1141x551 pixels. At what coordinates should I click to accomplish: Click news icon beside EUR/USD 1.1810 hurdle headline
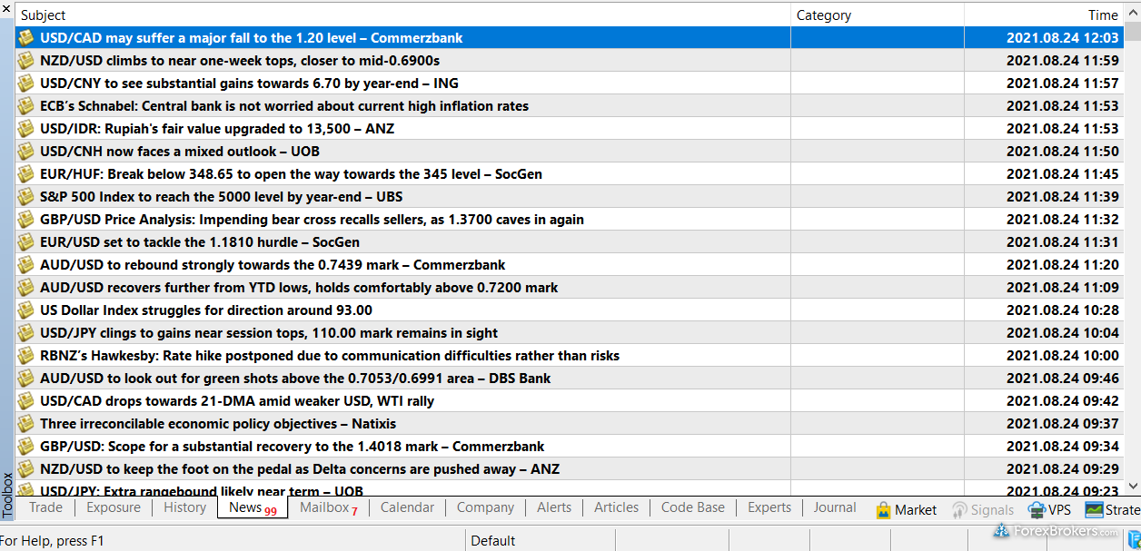[25, 242]
